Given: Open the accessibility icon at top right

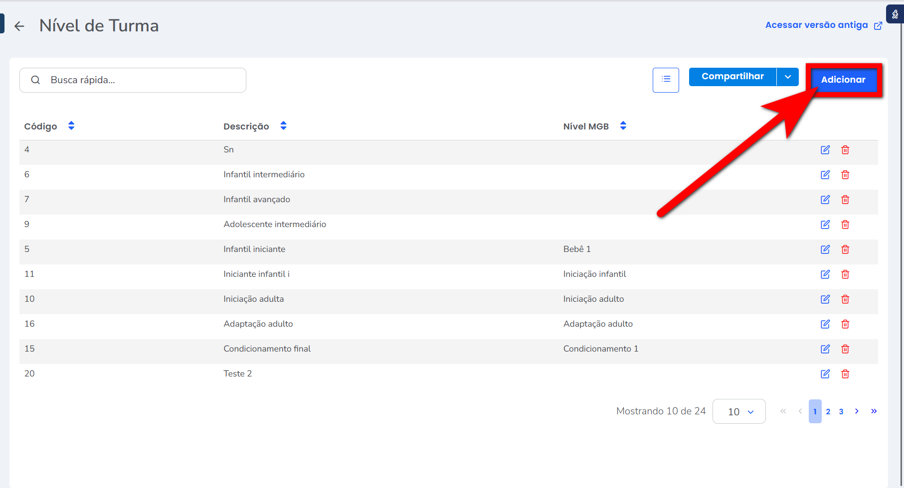Looking at the screenshot, I should [895, 14].
